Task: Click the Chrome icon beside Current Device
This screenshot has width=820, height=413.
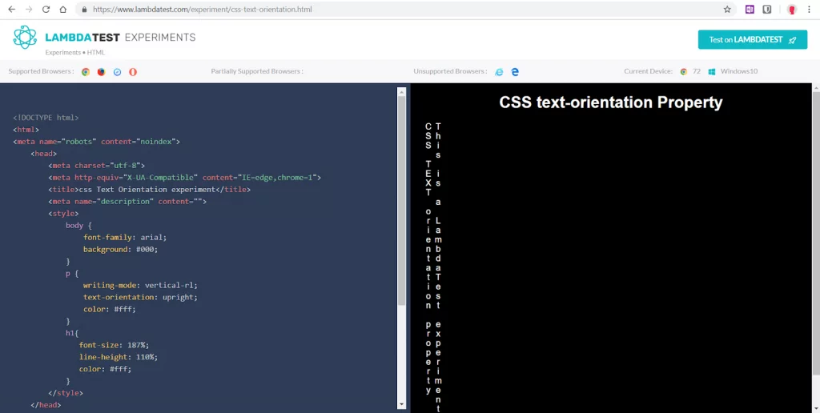Action: (684, 71)
